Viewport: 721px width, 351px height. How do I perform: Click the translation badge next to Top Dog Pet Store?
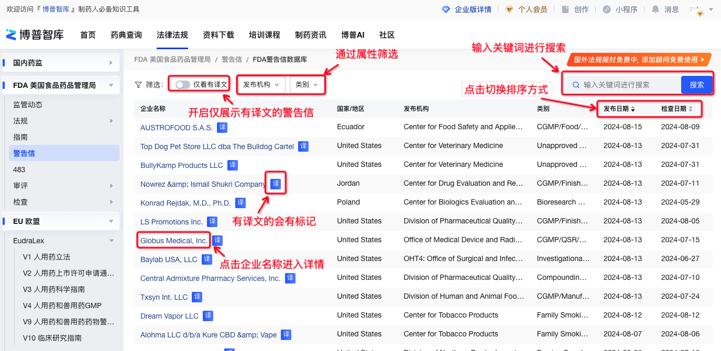303,146
